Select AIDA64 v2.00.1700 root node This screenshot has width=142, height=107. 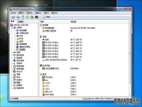[21, 25]
